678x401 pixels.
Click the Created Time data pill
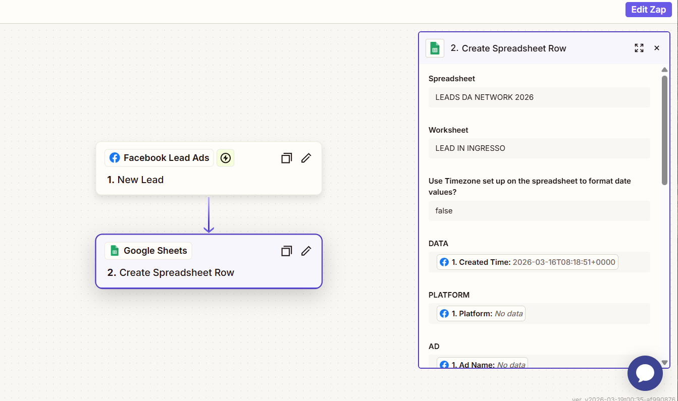[528, 262]
